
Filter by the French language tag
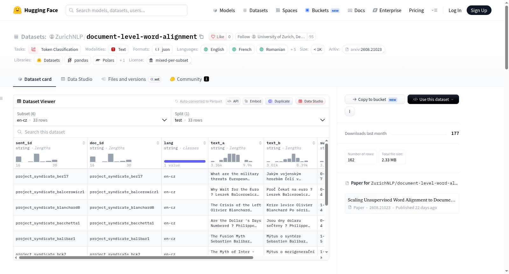coord(242,49)
